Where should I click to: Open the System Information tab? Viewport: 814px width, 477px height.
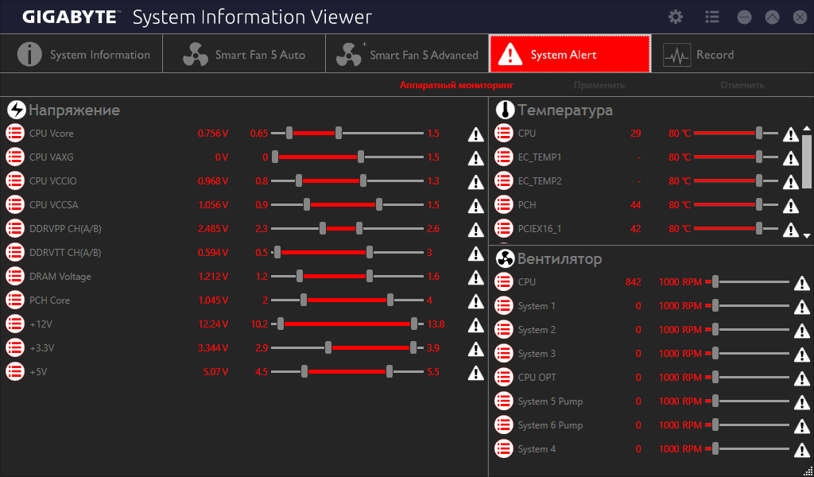[x=82, y=54]
